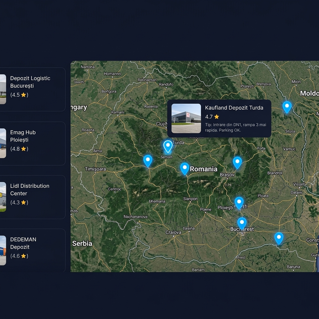Image resolution: width=319 pixels, height=319 pixels.
Task: Click the Centroc label on map
Action: click(115, 189)
